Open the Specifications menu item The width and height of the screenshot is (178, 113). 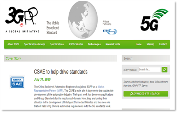click(57, 44)
